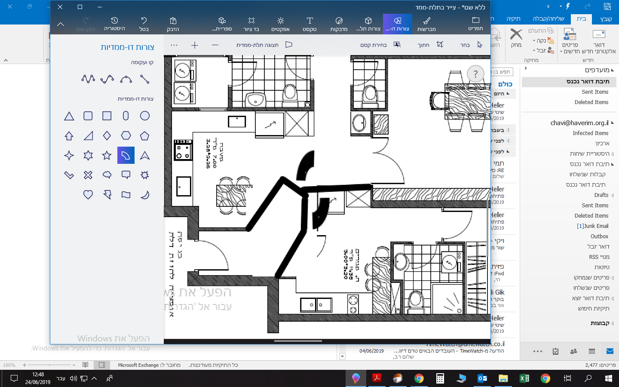Open the Infected Items folder
Screen dimensions: 619x387
click(591, 133)
